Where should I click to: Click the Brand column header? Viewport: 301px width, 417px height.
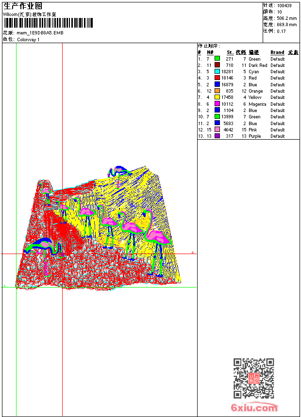click(277, 52)
